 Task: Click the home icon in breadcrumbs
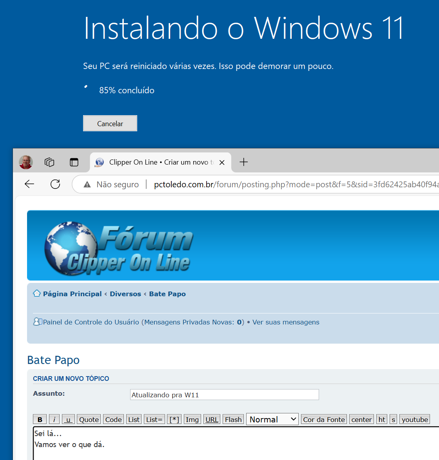click(37, 293)
